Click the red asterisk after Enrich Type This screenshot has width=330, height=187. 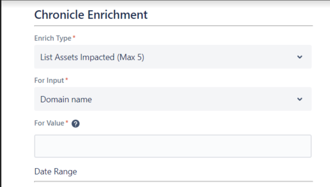pos(74,38)
